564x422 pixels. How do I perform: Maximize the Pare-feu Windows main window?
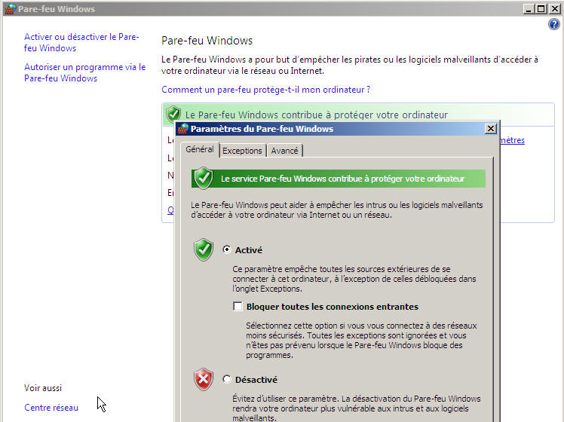pos(541,8)
